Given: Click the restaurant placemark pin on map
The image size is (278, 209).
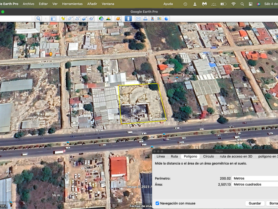Looking at the screenshot, I should pyautogui.click(x=51, y=54).
